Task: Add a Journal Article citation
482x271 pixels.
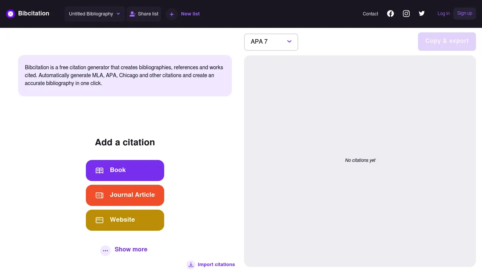Action: (125, 195)
